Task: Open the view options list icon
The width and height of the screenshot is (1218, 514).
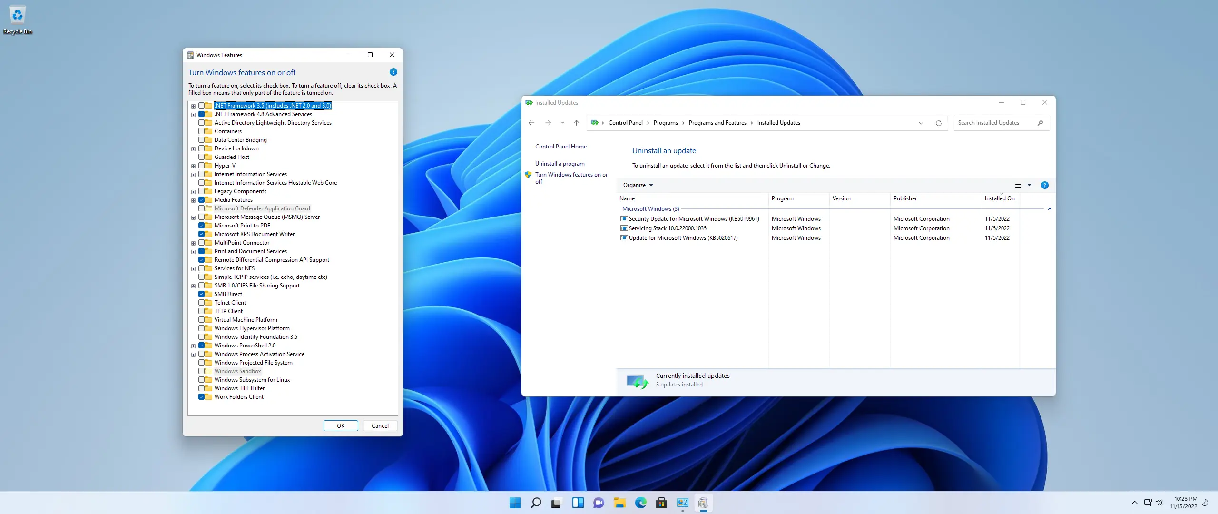Action: 1018,185
